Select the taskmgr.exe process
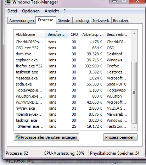 72,120
